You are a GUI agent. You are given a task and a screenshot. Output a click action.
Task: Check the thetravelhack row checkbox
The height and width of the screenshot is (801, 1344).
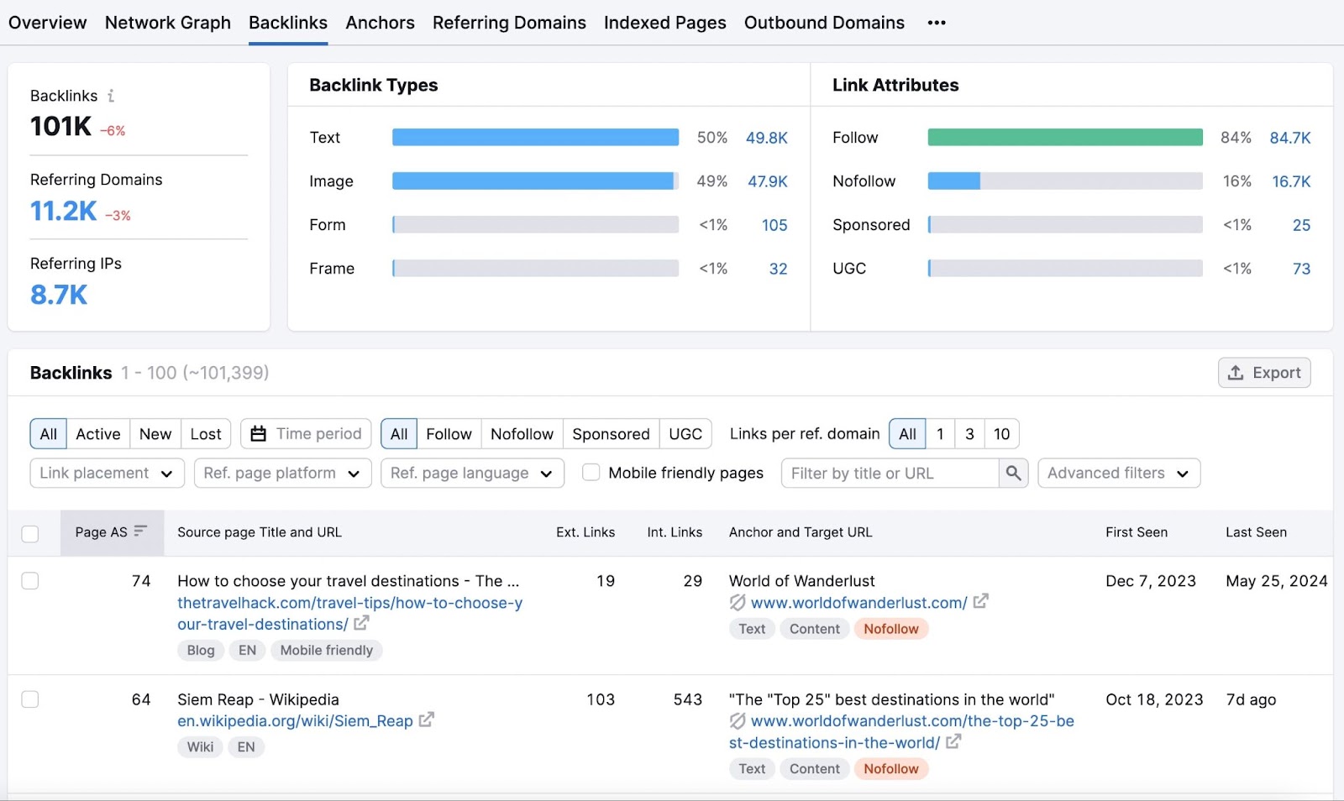[x=30, y=581]
